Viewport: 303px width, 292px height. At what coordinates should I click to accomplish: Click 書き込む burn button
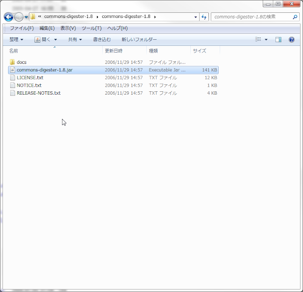(102, 40)
